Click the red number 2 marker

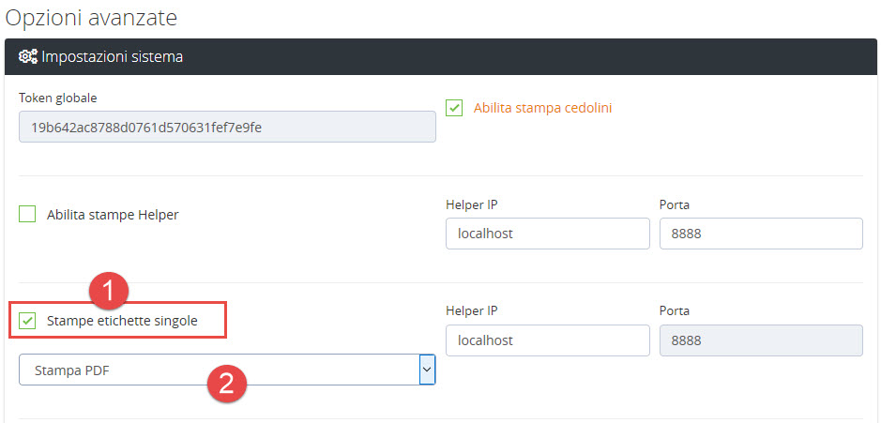coord(227,383)
